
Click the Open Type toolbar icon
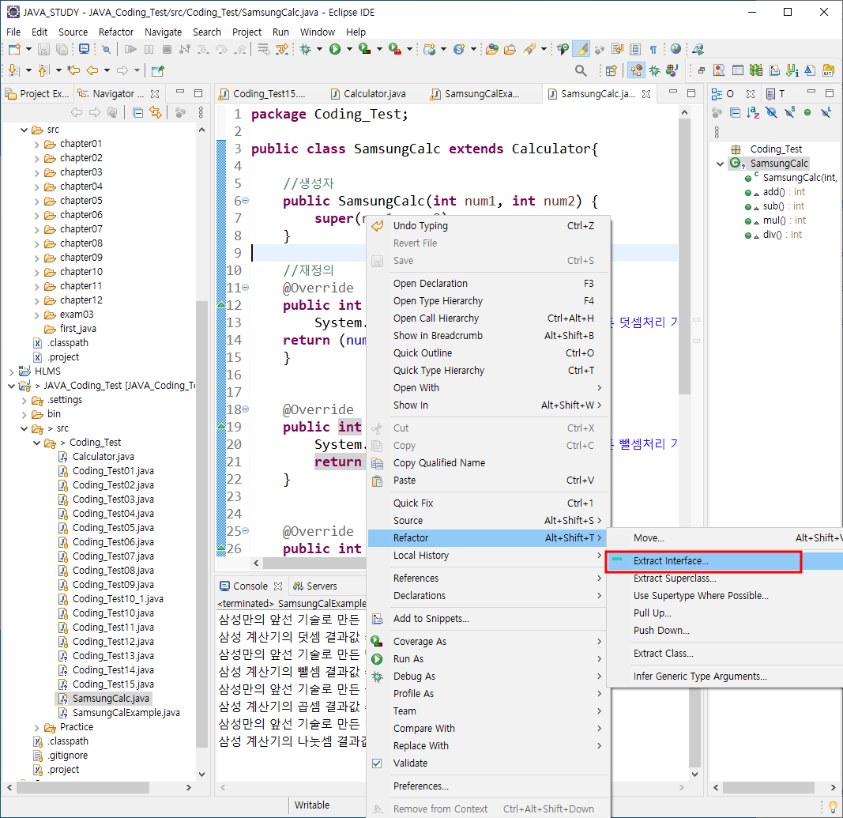492,50
